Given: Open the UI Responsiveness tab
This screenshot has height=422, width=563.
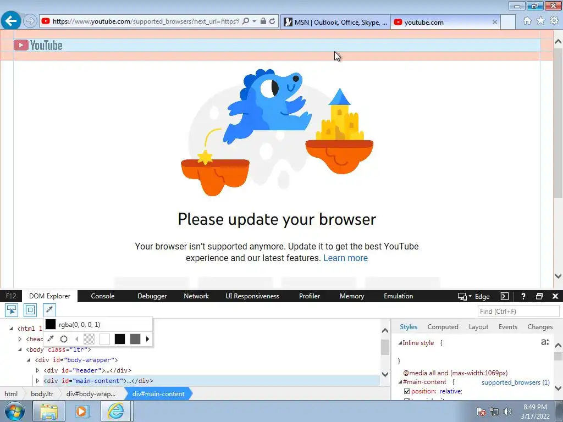Looking at the screenshot, I should point(252,296).
